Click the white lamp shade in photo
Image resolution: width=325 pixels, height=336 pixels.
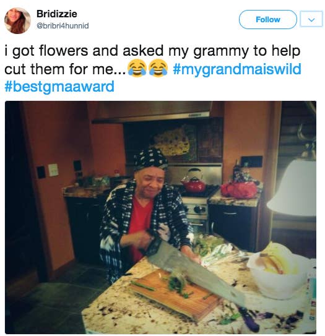coord(293,189)
